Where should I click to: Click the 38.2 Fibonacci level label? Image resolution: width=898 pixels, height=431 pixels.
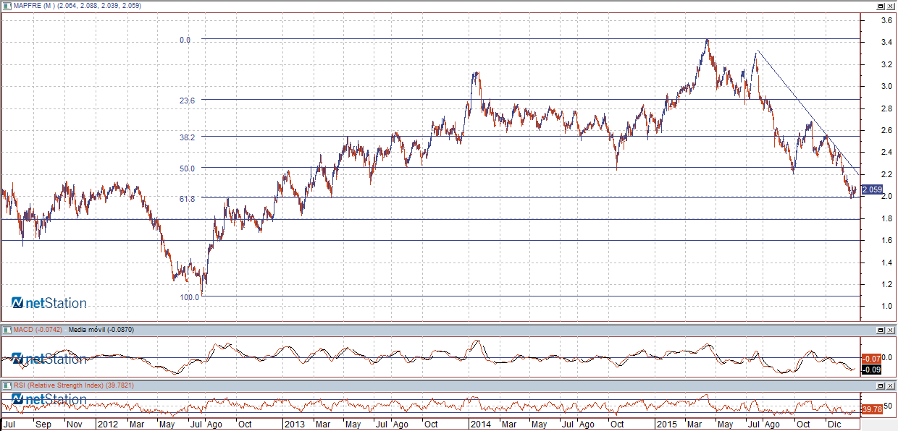[x=188, y=137]
